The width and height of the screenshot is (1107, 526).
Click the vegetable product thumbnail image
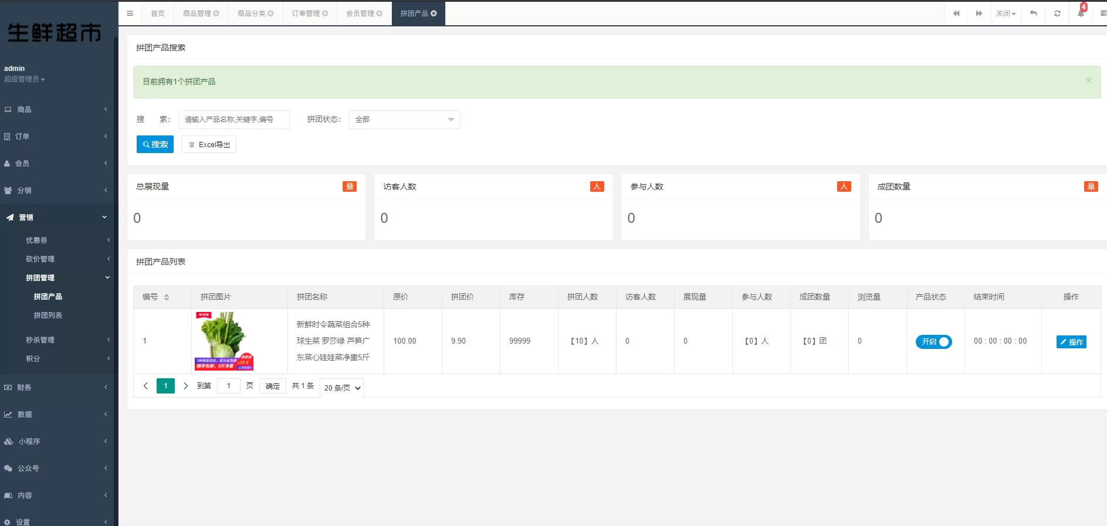[224, 341]
